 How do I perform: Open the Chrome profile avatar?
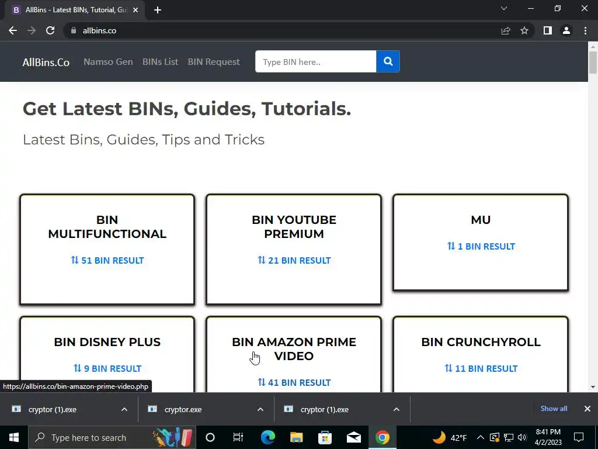click(566, 30)
